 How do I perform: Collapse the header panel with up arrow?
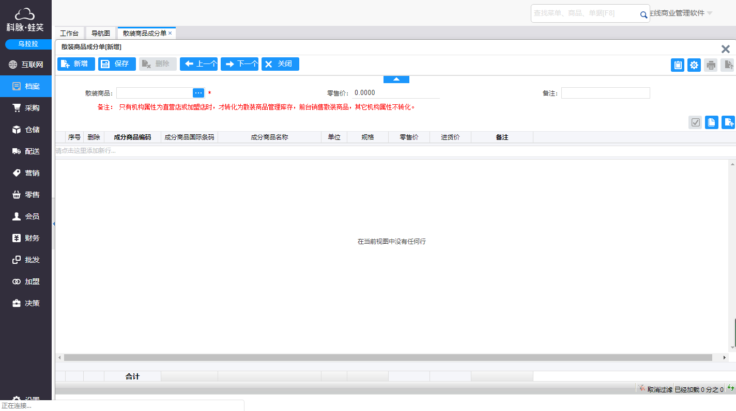click(396, 80)
